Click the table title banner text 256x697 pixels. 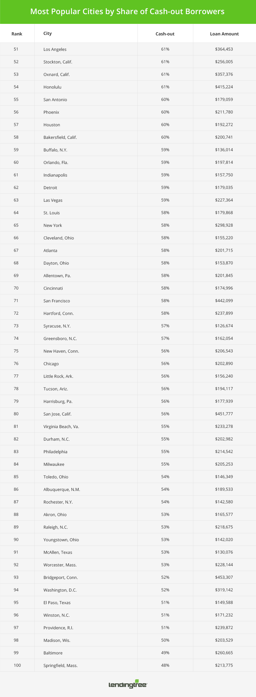[127, 11]
